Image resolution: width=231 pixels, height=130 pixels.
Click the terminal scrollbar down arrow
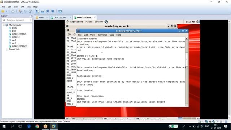pyautogui.click(x=187, y=105)
